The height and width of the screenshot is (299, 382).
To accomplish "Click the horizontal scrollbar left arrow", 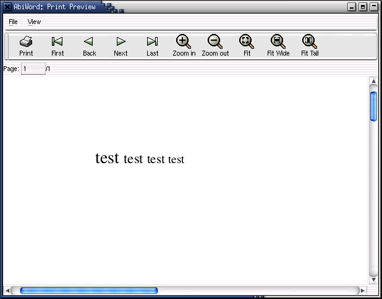I will click(x=7, y=290).
